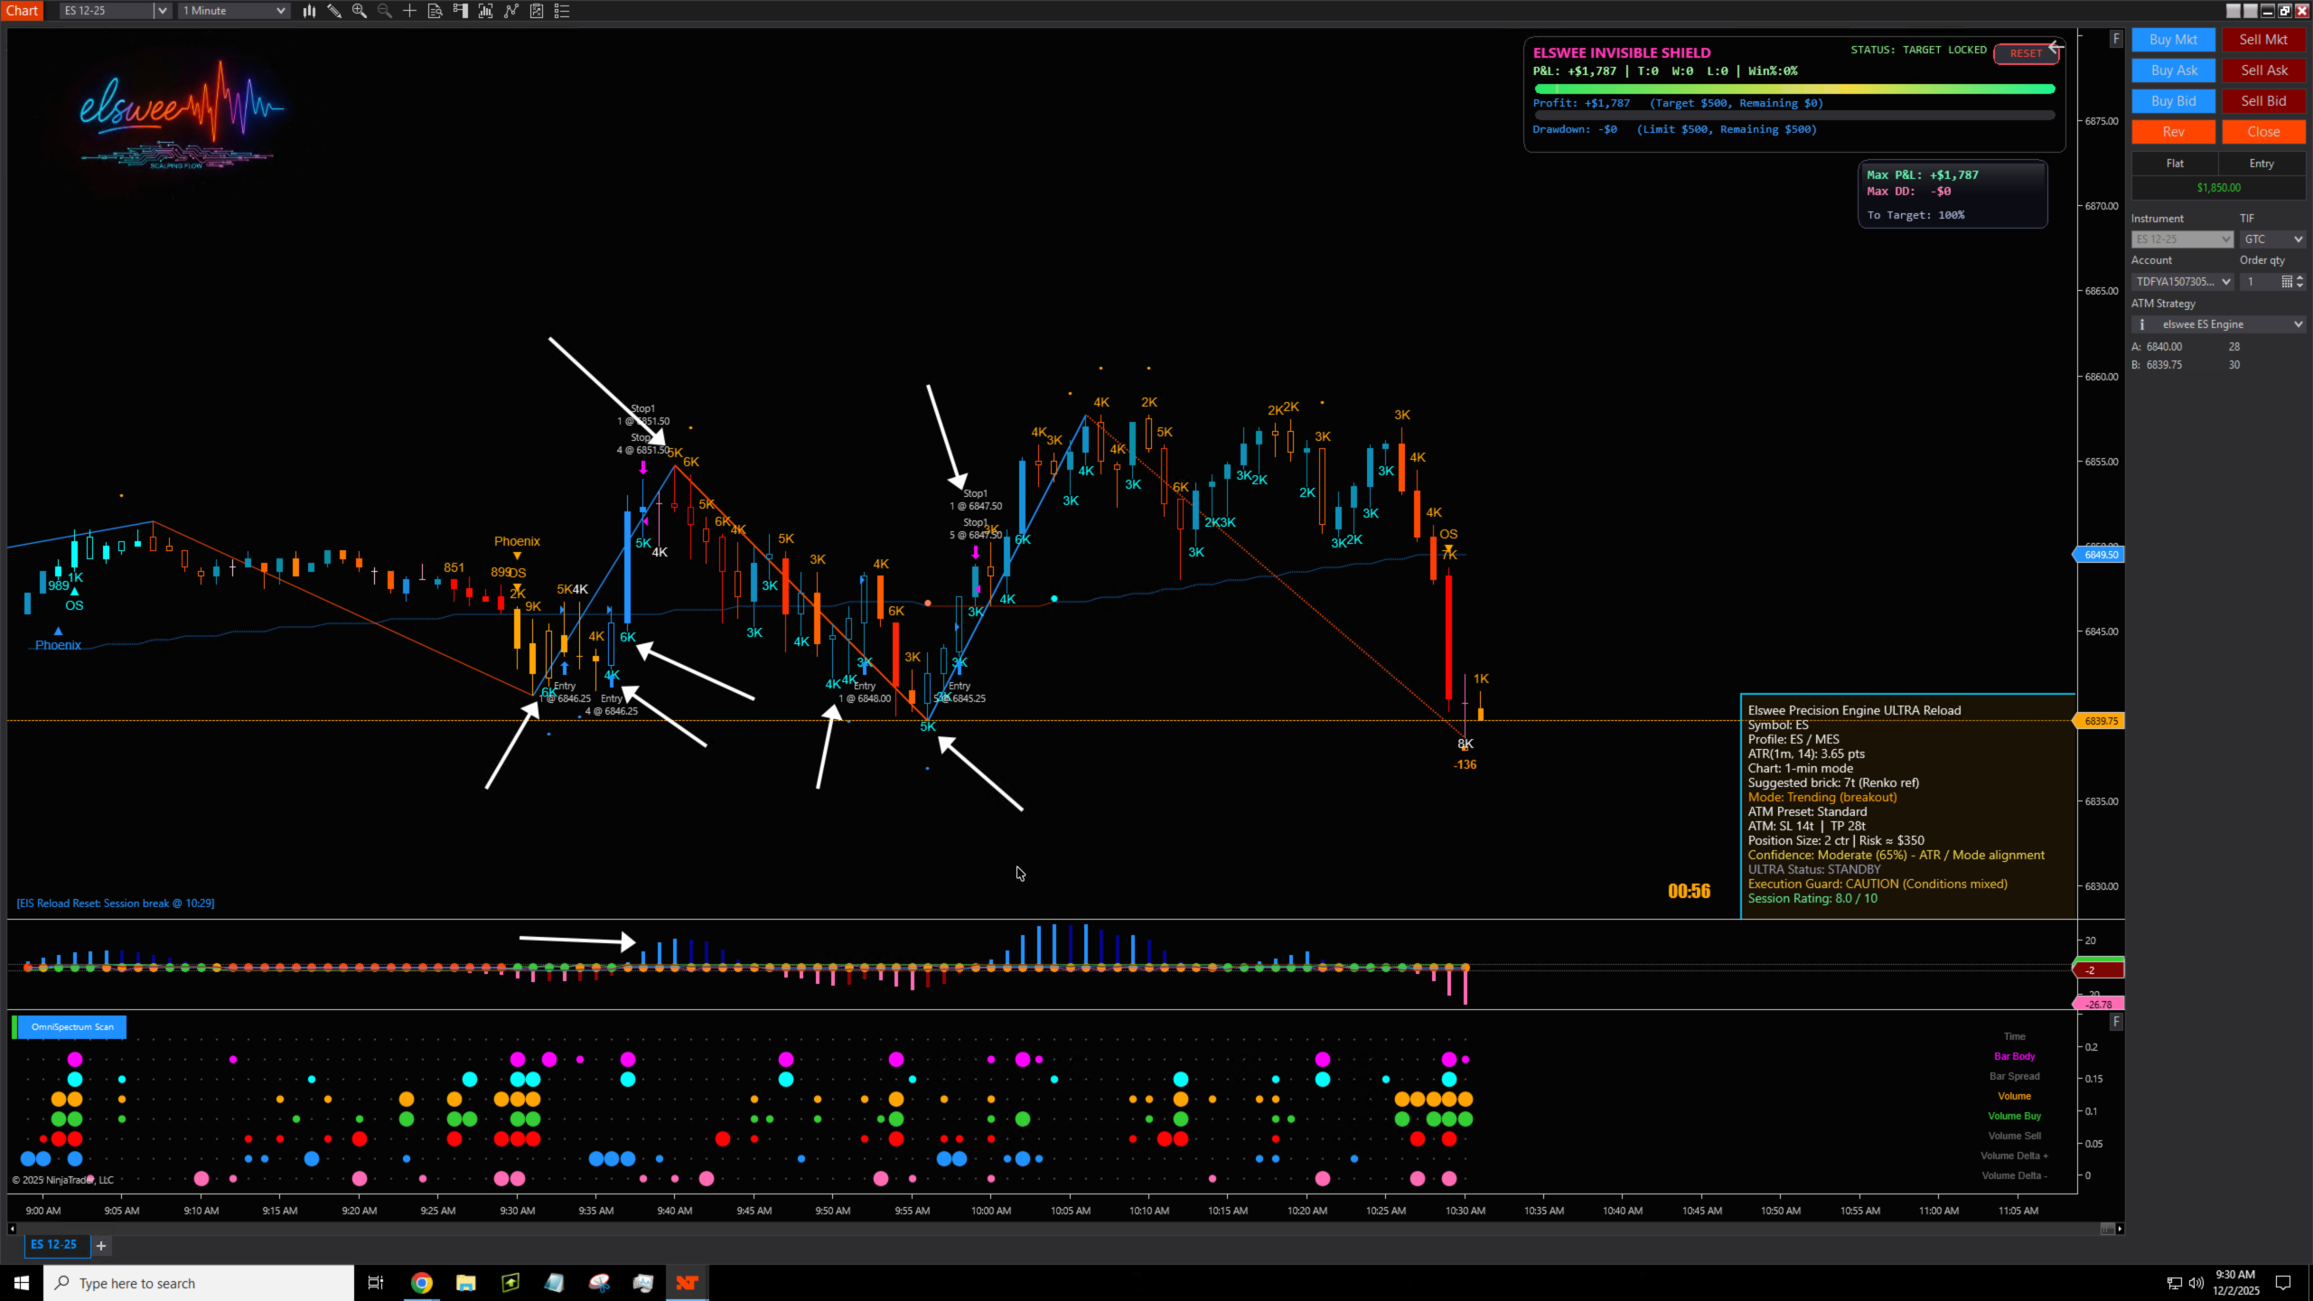Screen dimensions: 2313x1301
Task: Activate the crosshair cursor tool
Action: [410, 11]
